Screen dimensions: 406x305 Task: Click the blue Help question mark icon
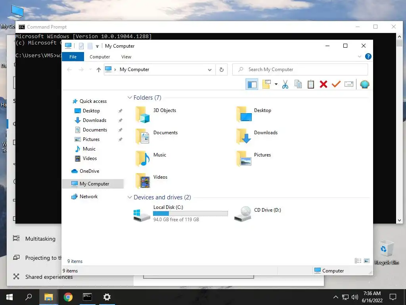coord(368,56)
